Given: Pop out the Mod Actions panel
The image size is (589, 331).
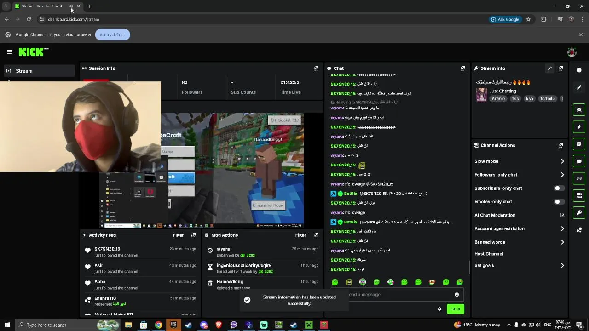Looking at the screenshot, I should (316, 235).
